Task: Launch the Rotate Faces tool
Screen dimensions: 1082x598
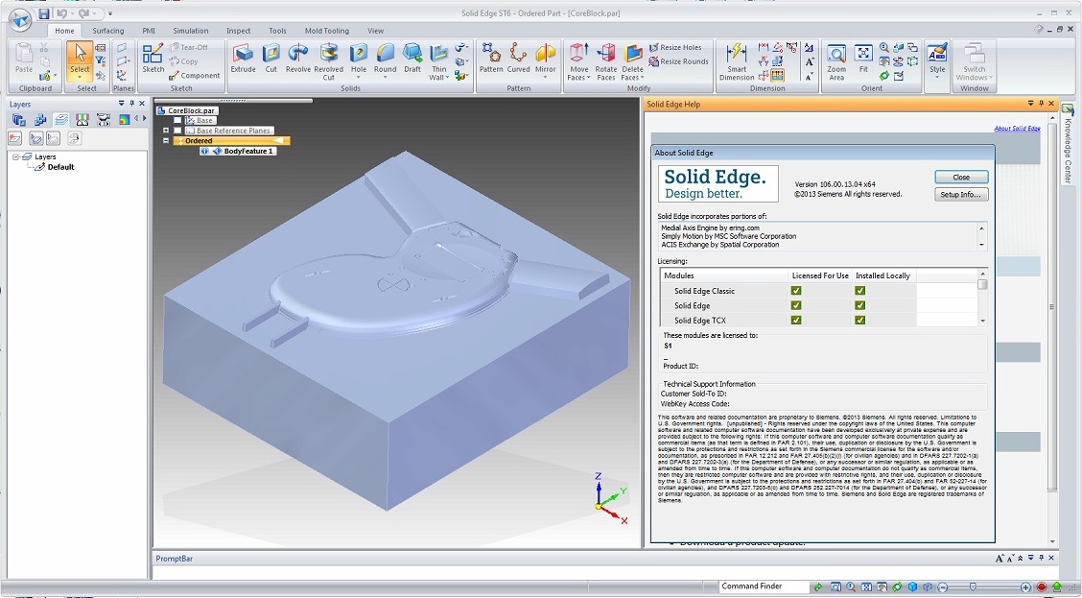Action: pos(606,62)
